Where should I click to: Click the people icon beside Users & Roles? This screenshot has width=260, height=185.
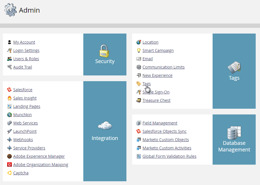click(9, 59)
